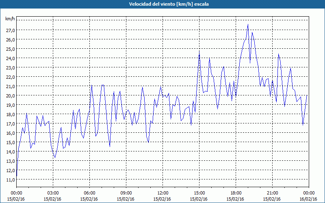Click the 11,0 y-axis value
The image size is (325, 203).
pos(10,179)
